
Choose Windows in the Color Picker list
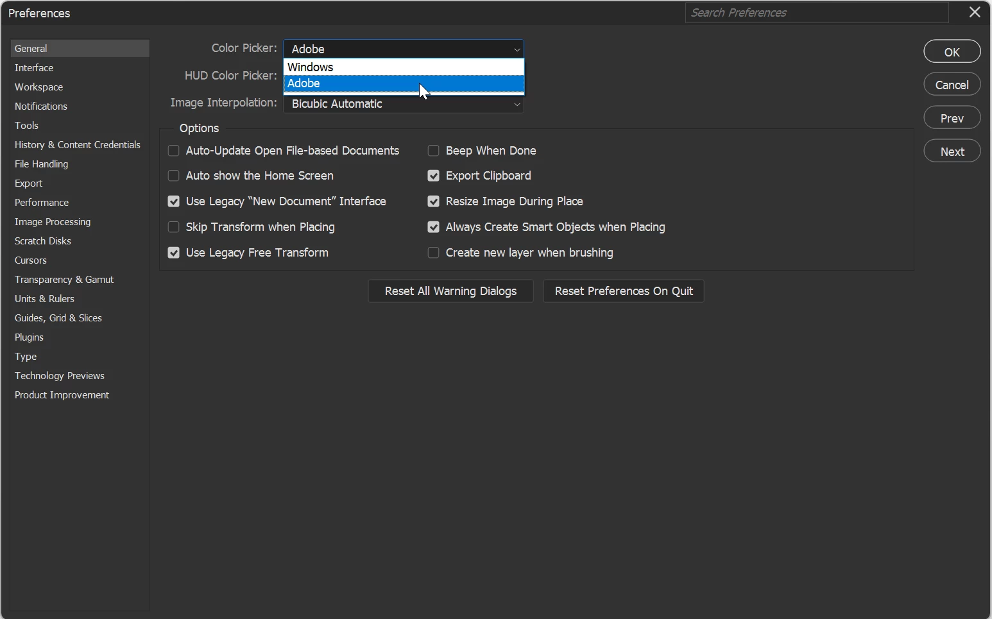pos(404,67)
